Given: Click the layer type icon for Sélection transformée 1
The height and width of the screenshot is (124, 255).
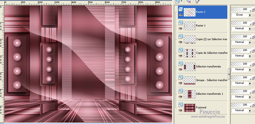Looking at the screenshot, I should [180, 91].
